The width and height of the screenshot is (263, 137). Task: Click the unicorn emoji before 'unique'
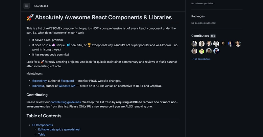pos(53,45)
